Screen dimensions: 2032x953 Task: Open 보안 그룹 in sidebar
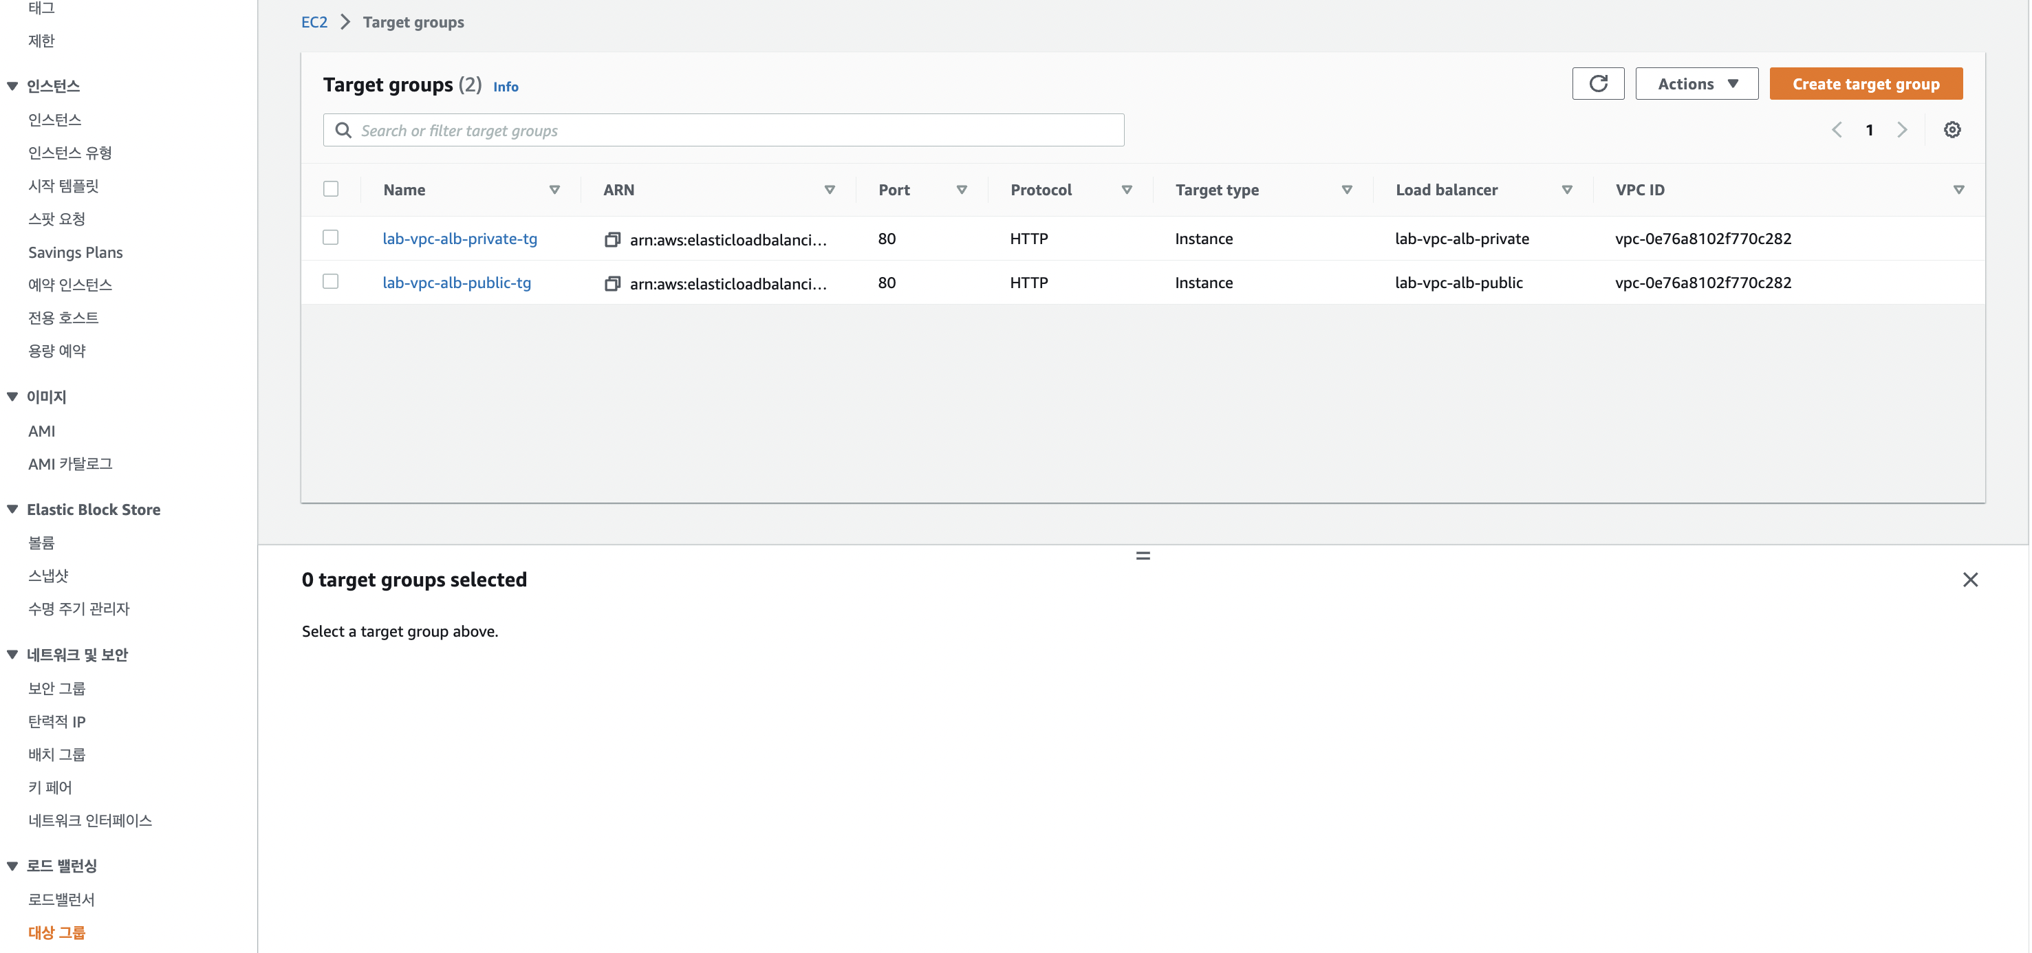[57, 688]
